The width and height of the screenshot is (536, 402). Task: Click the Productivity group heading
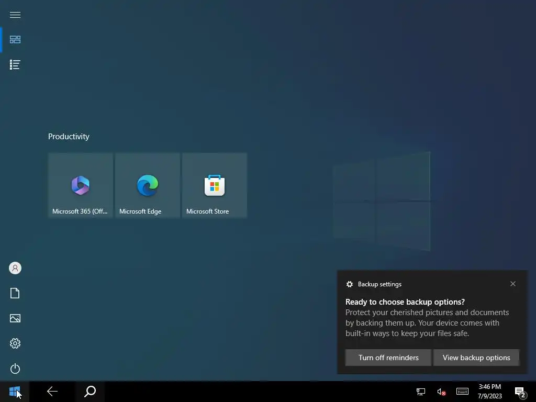[69, 137]
